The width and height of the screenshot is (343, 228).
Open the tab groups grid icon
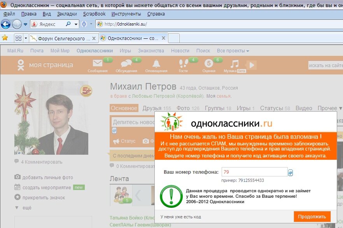[x=18, y=38]
